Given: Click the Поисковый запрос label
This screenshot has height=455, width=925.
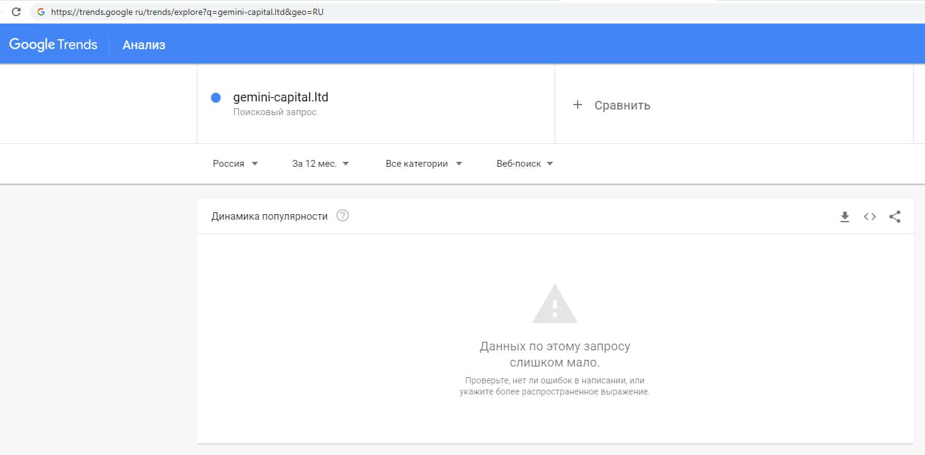Looking at the screenshot, I should pyautogui.click(x=275, y=113).
